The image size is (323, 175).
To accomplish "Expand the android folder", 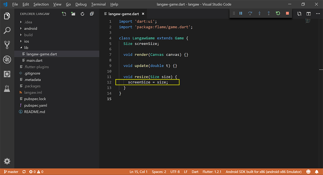I will 30,28.
